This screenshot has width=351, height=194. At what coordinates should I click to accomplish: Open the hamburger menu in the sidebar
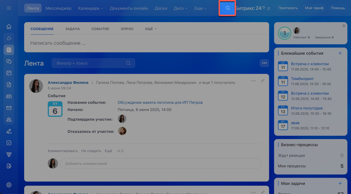coord(9,8)
